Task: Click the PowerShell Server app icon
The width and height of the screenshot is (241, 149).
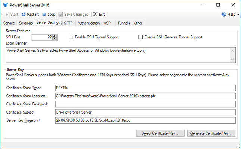Action: point(6,5)
